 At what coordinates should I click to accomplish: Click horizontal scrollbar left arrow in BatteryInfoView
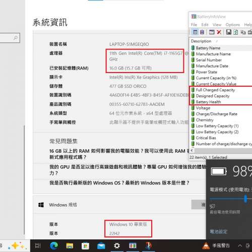[192, 151]
